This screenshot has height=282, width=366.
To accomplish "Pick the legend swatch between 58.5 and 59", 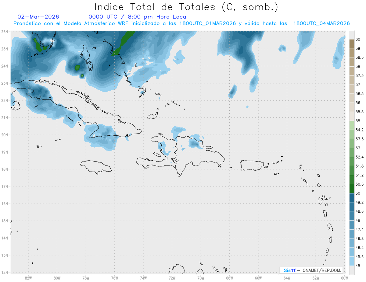I will point(352,53).
